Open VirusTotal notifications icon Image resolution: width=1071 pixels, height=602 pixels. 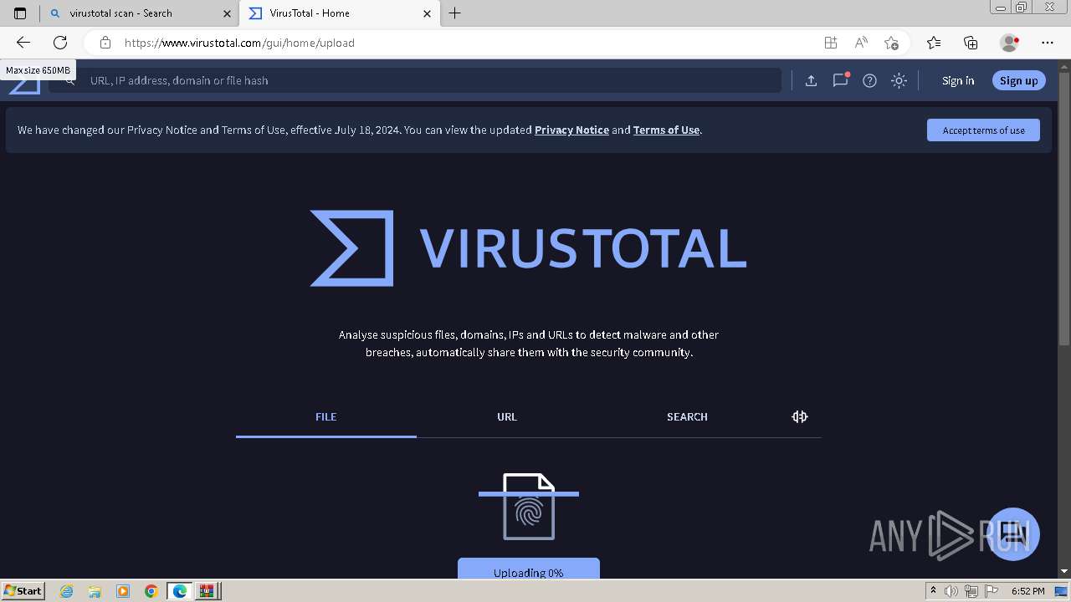[x=840, y=80]
